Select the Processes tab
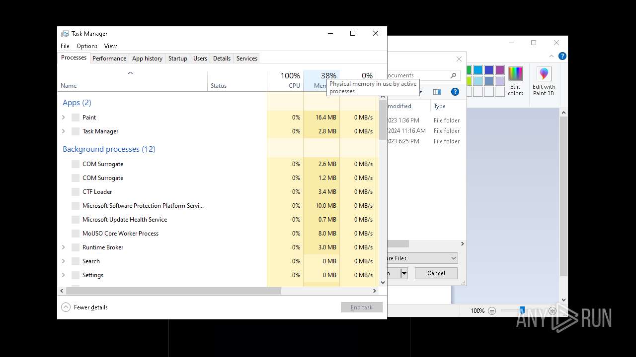This screenshot has height=357, width=636. (74, 58)
